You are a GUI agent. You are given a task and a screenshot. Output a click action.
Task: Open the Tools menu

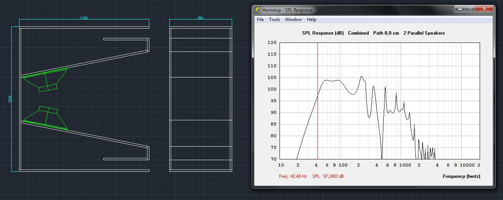click(274, 20)
